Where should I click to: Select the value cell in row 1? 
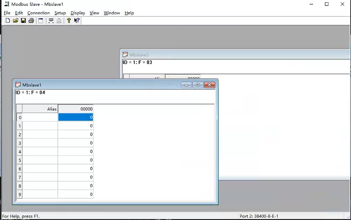[76, 126]
